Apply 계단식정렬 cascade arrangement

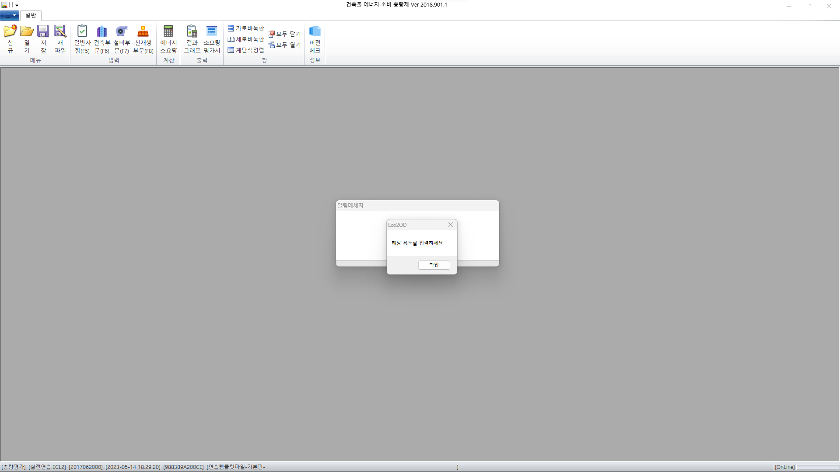(x=246, y=50)
